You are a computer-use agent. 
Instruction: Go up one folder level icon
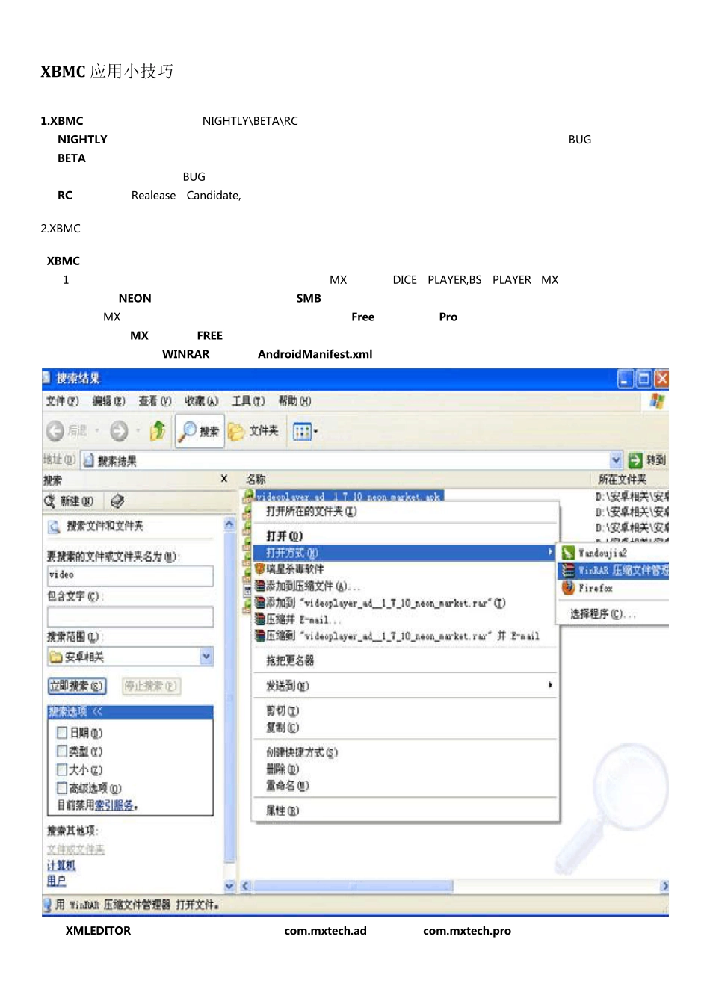pos(158,430)
